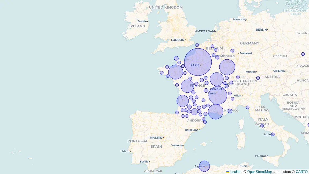Open the Leaflet attribution link
The width and height of the screenshot is (309, 174).
click(235, 172)
